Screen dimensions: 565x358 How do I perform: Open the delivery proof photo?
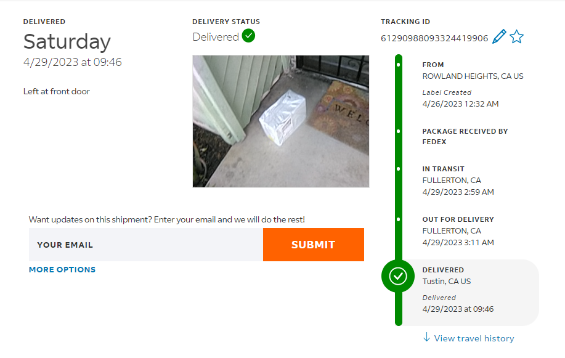(x=281, y=121)
